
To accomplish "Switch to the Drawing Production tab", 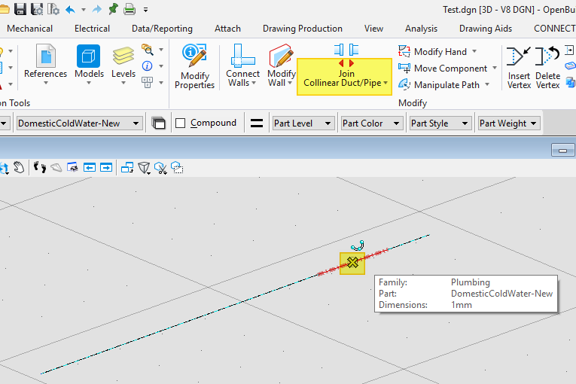I will tap(302, 29).
